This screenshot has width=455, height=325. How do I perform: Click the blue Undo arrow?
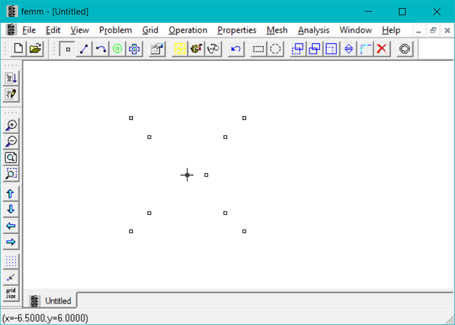(x=236, y=49)
